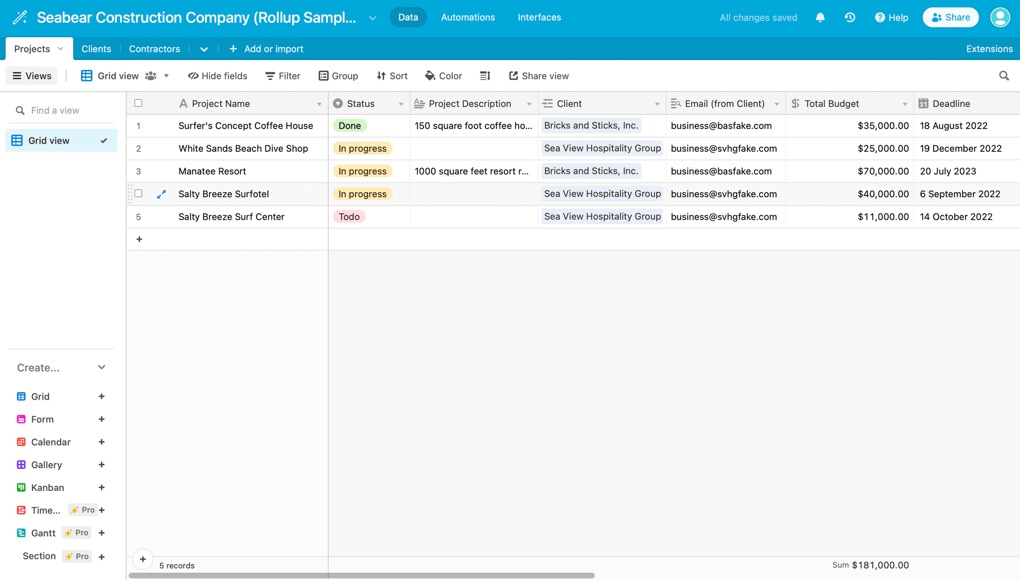Click the Sort icon in toolbar
The image size is (1020, 580).
[392, 75]
